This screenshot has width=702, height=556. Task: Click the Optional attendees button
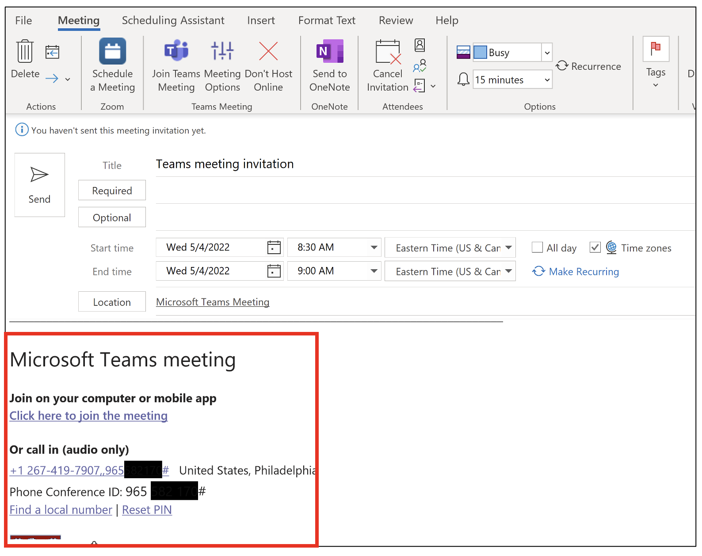[x=112, y=217]
